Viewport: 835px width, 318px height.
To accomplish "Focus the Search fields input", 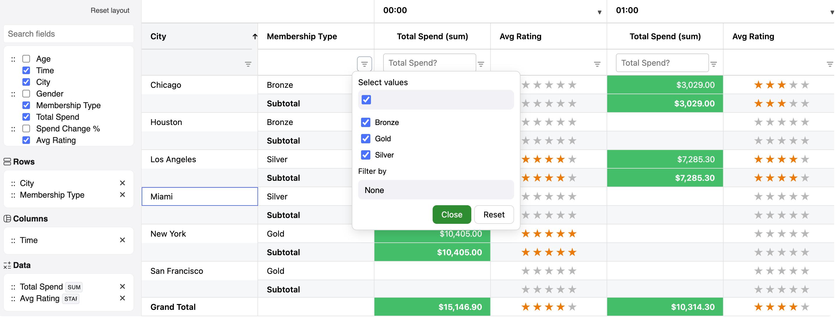I will 68,34.
